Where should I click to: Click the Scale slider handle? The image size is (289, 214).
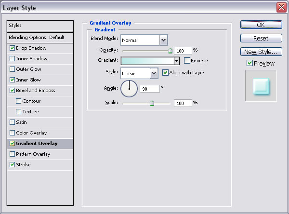[152, 103]
